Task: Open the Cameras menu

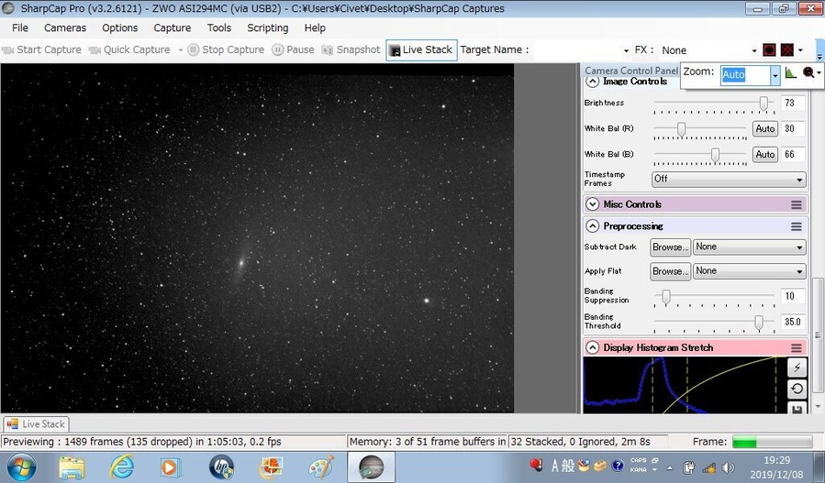Action: [x=65, y=27]
